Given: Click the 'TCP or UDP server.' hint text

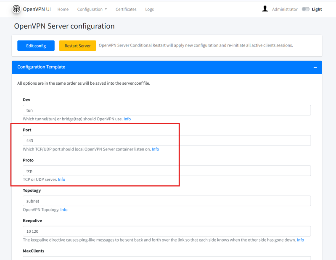Looking at the screenshot, I should click(x=40, y=179).
